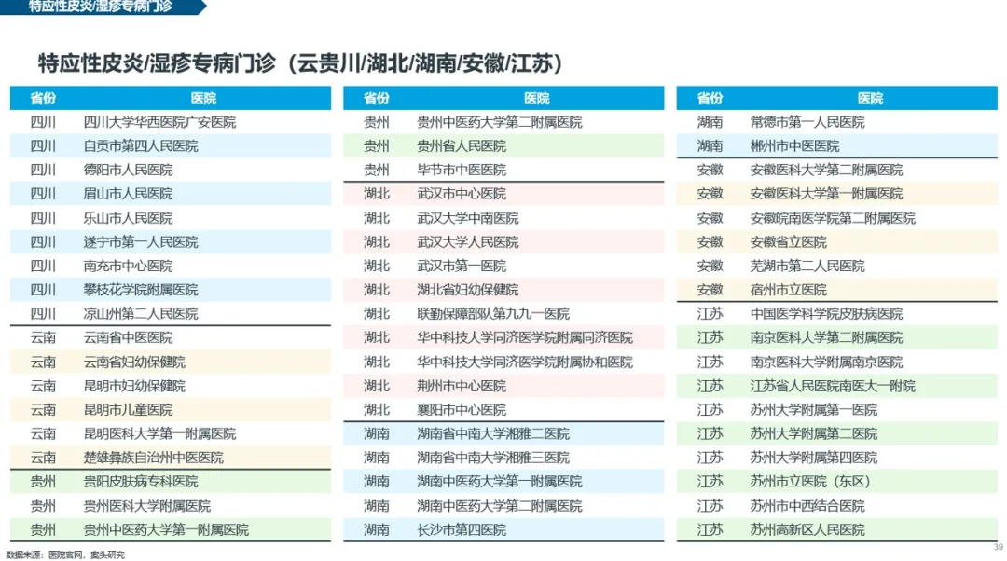Screen dimensions: 1007x561
Task: Select 南京医科大学第二附属医院 cell
Action: [826, 337]
